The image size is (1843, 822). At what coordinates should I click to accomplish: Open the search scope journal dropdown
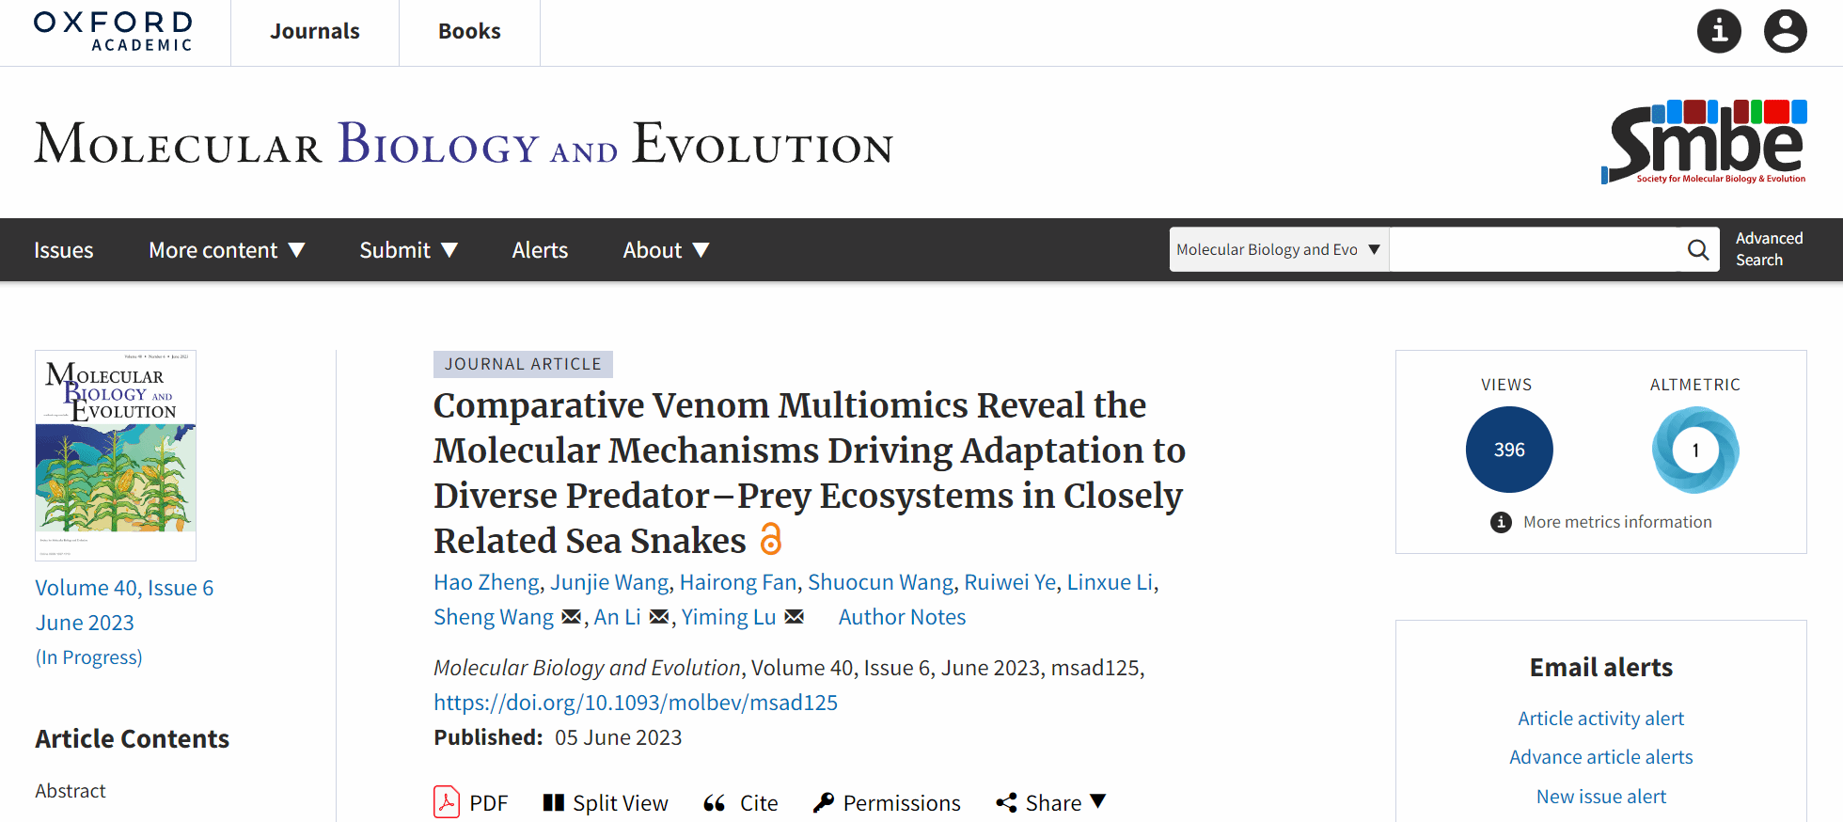click(x=1278, y=249)
